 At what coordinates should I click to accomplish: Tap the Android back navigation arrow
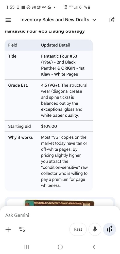pos(94,247)
